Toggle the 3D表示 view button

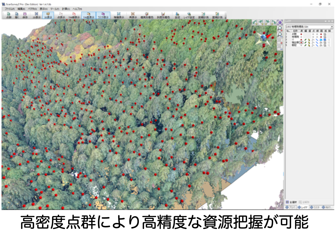(48, 15)
